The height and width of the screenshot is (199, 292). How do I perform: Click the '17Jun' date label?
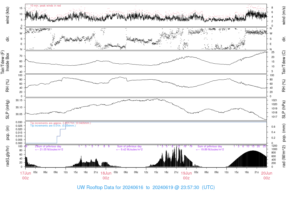click(25, 173)
